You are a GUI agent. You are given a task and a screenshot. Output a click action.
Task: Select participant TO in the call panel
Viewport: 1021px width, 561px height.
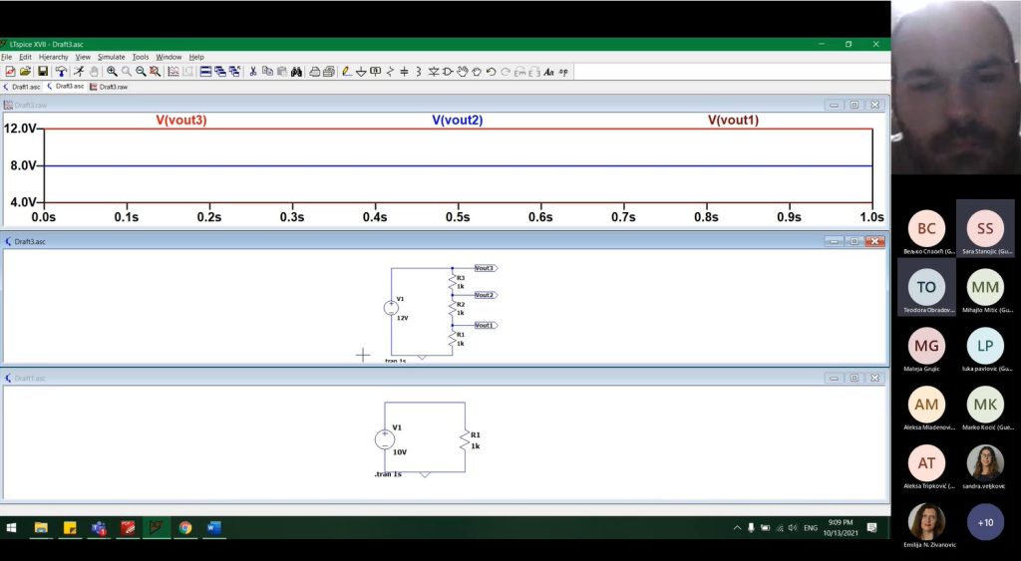926,288
